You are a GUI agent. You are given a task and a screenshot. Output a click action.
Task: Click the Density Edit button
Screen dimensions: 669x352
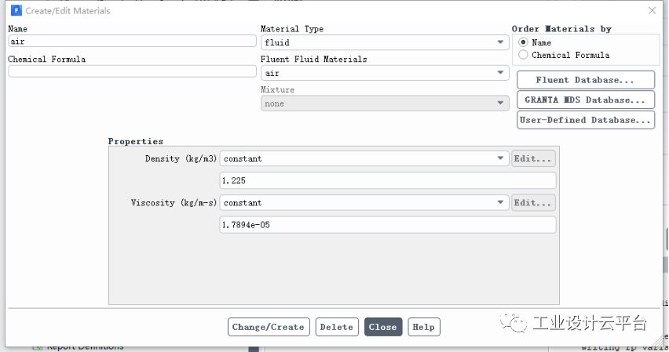point(533,158)
